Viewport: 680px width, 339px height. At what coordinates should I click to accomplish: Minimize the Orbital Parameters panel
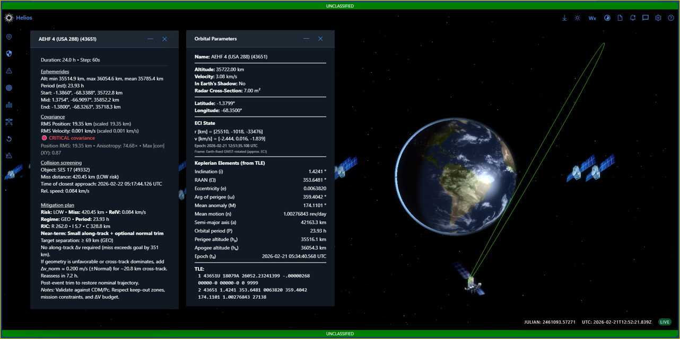306,39
